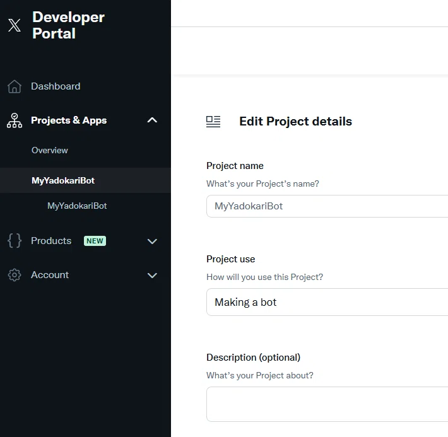Focus the Project name input field
The height and width of the screenshot is (437, 448).
click(x=327, y=206)
